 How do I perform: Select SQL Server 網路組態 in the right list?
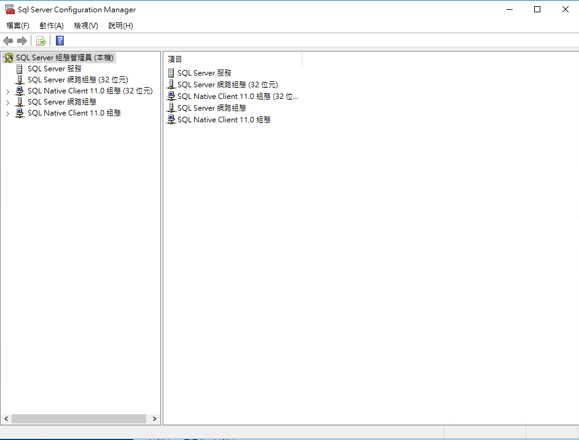[212, 108]
